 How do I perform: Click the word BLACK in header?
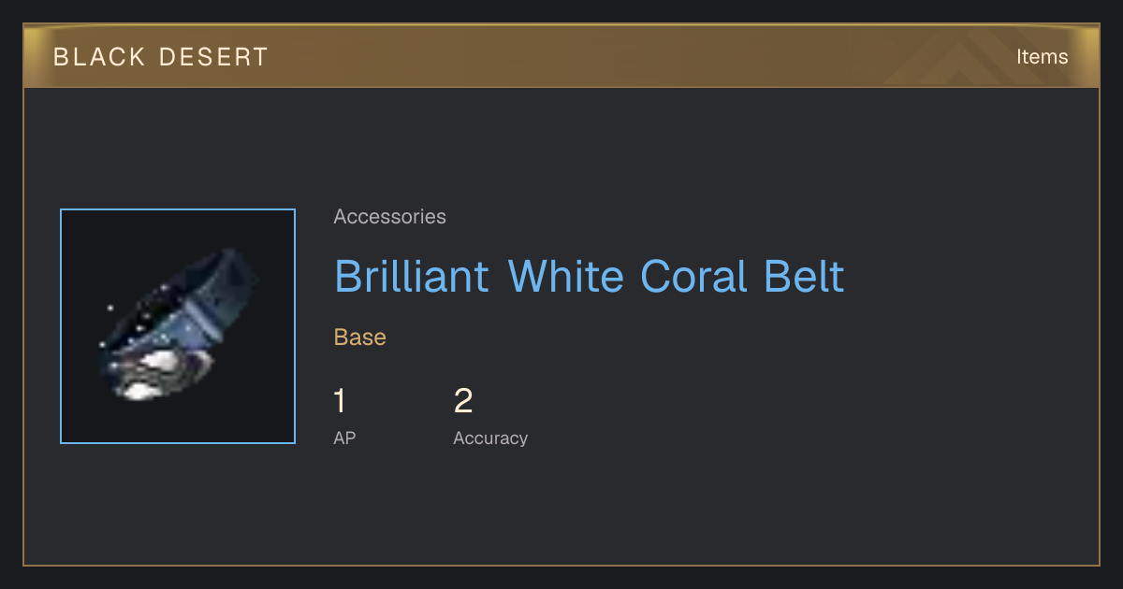pyautogui.click(x=96, y=57)
